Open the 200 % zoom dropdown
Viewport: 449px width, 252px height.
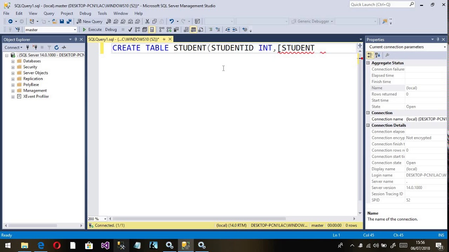(105, 219)
